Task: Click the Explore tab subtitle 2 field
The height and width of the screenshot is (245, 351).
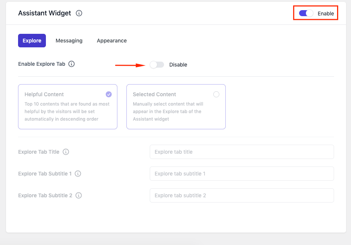Action: pos(242,195)
